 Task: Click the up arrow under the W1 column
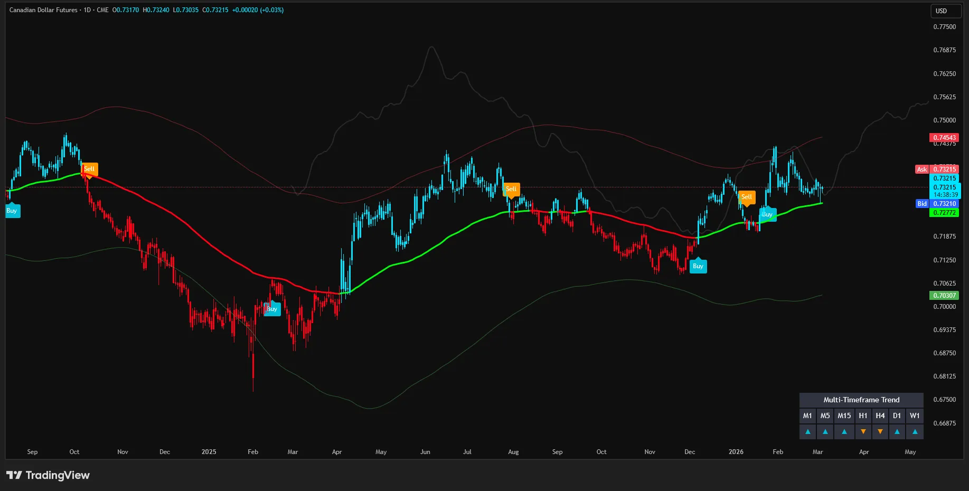click(x=915, y=431)
